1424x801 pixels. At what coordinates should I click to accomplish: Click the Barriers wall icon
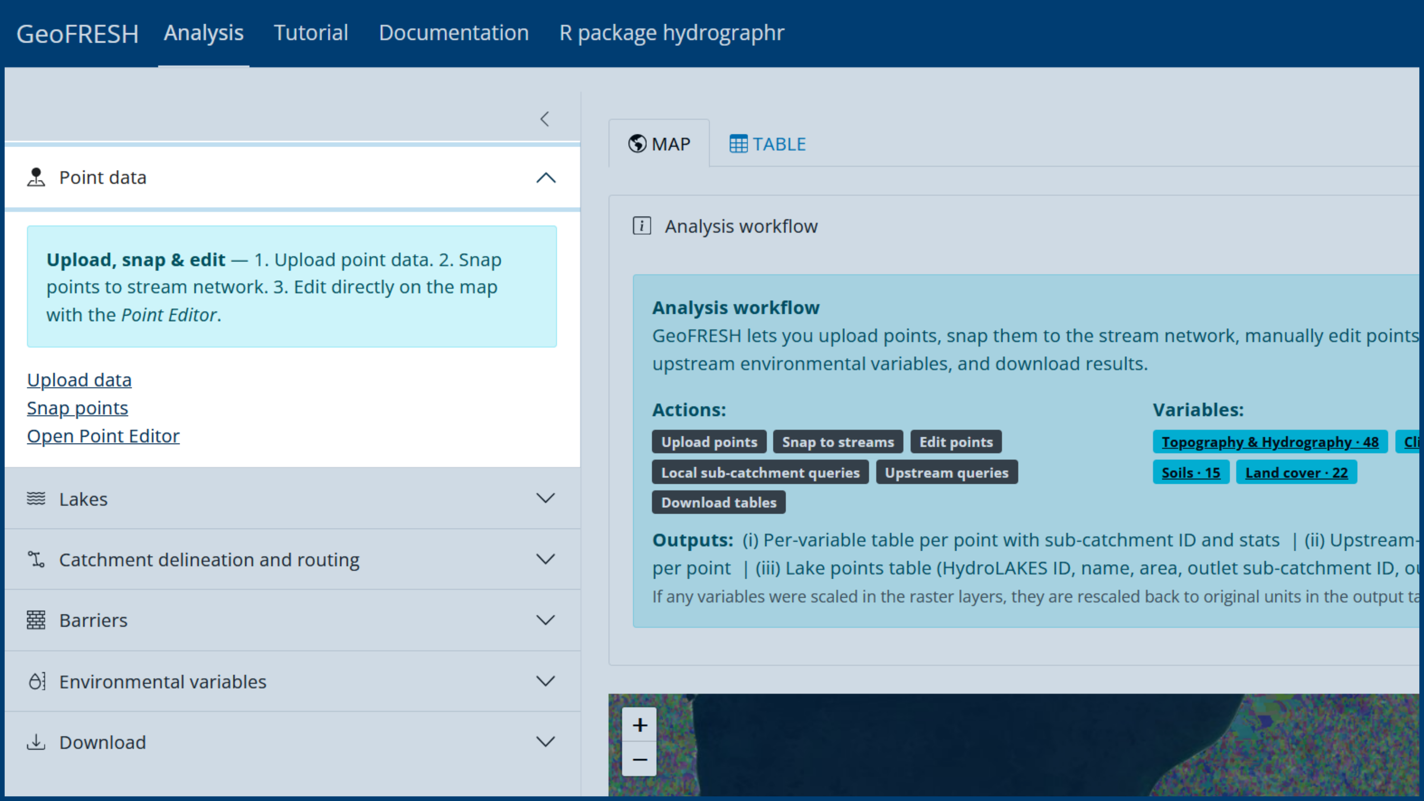[x=36, y=620]
